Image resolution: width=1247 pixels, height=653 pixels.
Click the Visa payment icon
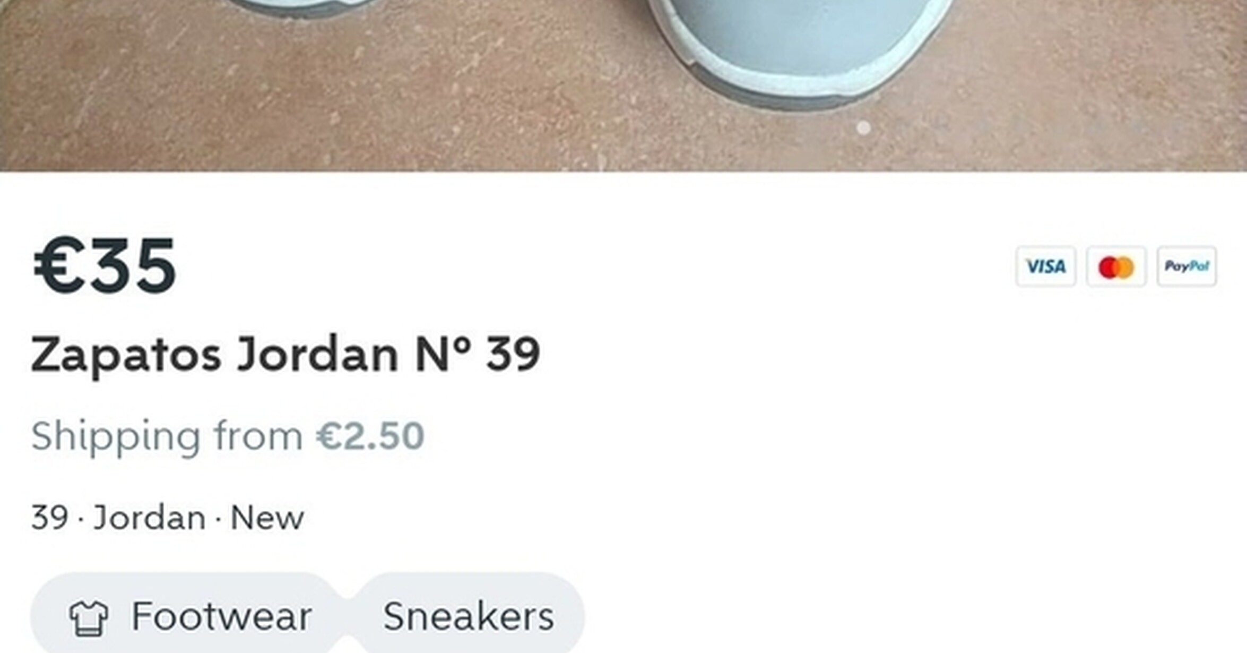pyautogui.click(x=1045, y=266)
